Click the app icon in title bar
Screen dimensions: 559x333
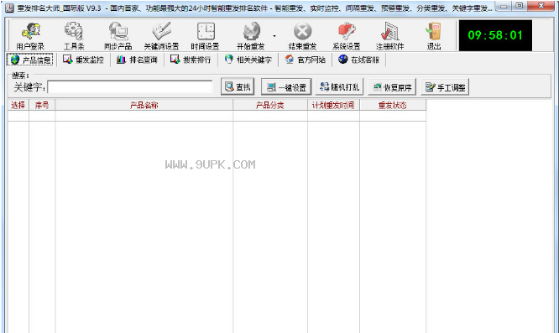click(x=9, y=8)
